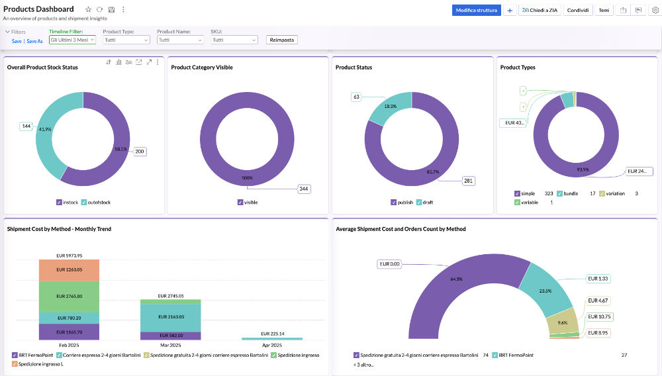Open the Timeline Filter dropdown
662x376 pixels.
72,40
